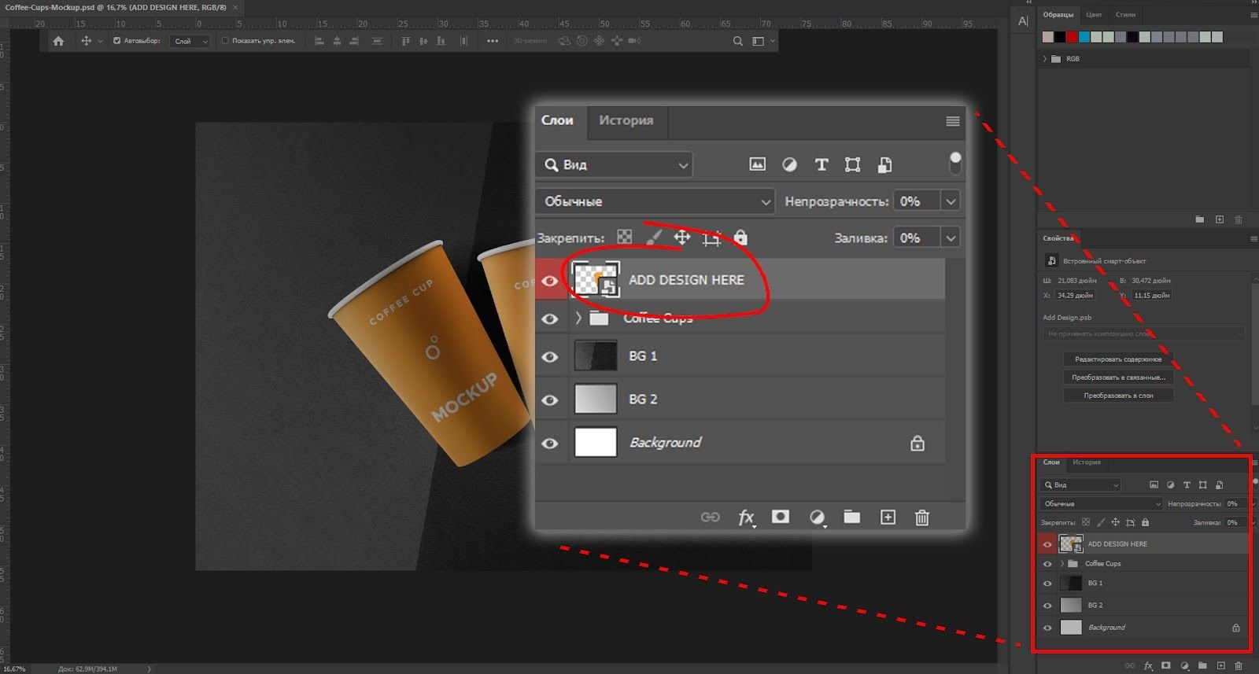
Task: Click the lock-all padlock icon in enlarged callout
Action: [x=740, y=238]
